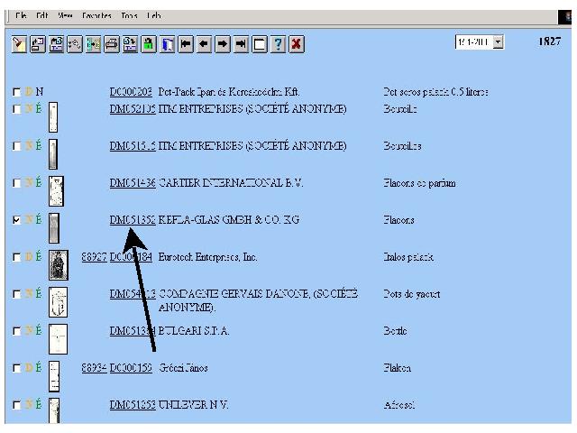Image resolution: width=577 pixels, height=433 pixels.
Task: Open the date dropdown arrow at top right
Action: [498, 42]
